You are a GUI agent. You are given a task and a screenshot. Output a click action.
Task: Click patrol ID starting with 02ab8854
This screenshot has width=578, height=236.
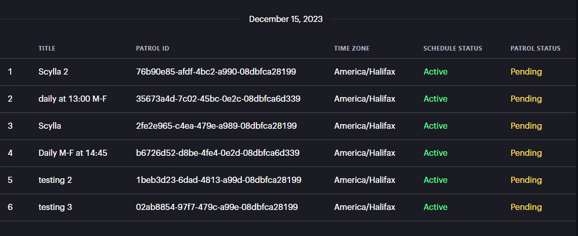click(x=217, y=207)
